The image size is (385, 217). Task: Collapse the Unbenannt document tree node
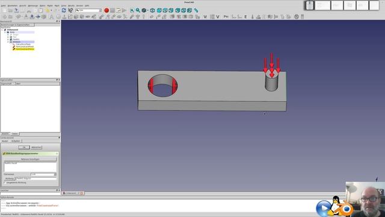[2, 30]
